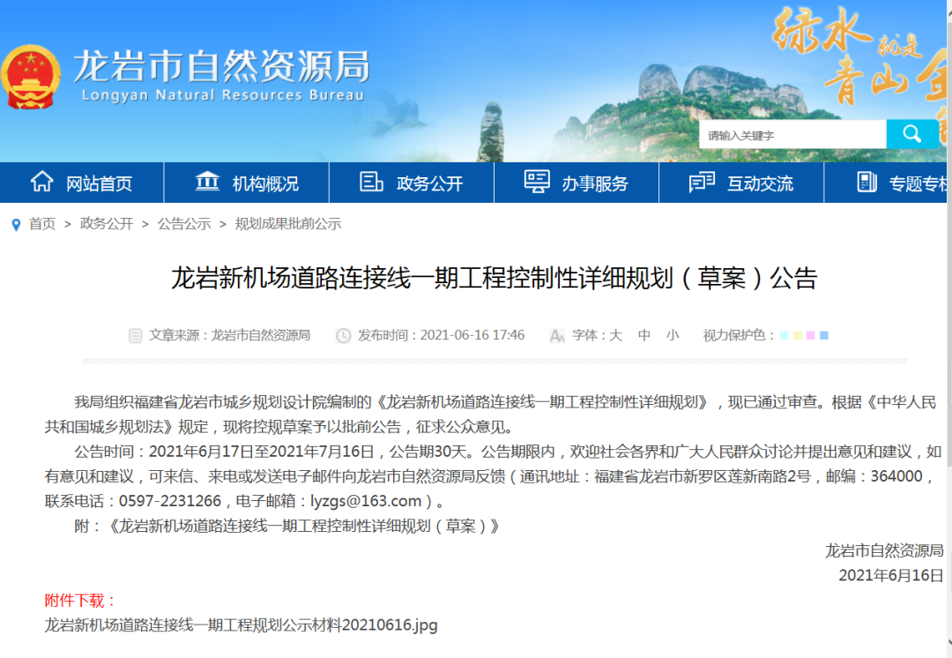Viewport: 952px width, 658px height.
Task: Set font size to 小 (small)
Action: click(x=673, y=335)
